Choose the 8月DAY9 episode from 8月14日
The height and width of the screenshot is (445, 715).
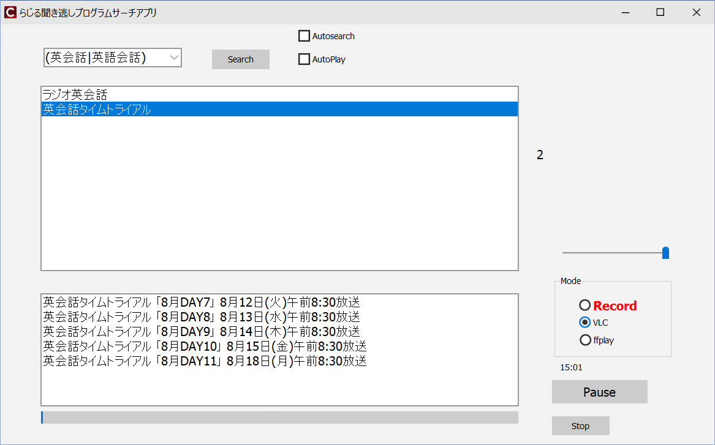point(202,331)
